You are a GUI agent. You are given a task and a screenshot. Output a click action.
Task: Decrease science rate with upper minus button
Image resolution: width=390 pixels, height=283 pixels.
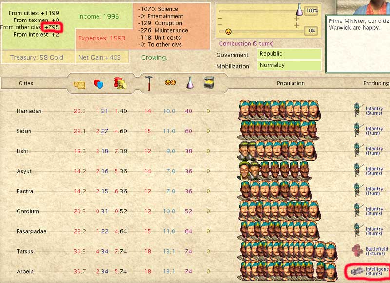pos(220,19)
